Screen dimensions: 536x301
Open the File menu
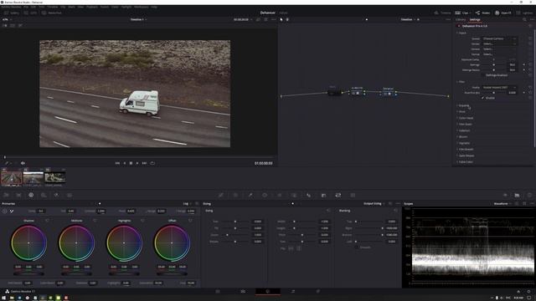tap(26, 7)
